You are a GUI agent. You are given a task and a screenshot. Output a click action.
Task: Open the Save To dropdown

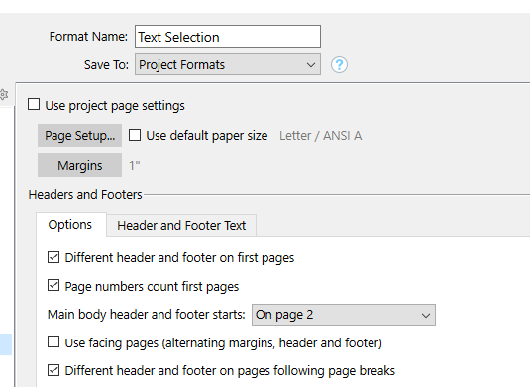point(228,64)
